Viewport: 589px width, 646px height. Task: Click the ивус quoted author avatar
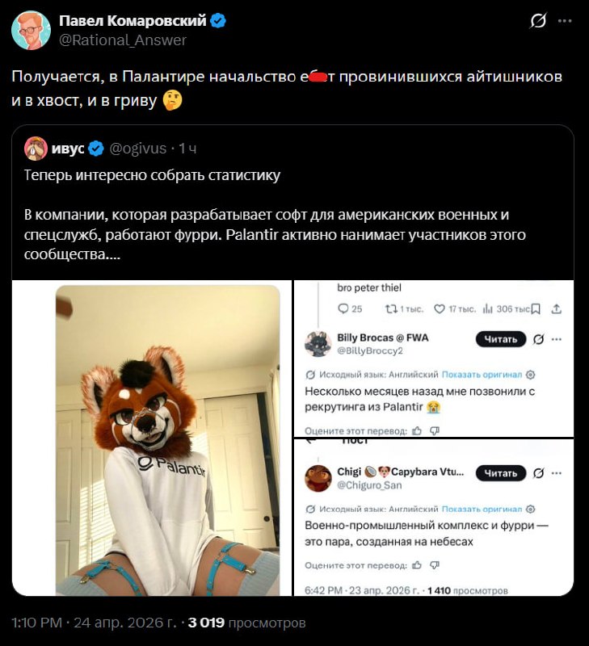36,148
